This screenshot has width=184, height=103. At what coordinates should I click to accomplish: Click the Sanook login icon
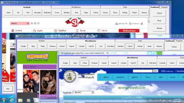pyautogui.click(x=130, y=23)
